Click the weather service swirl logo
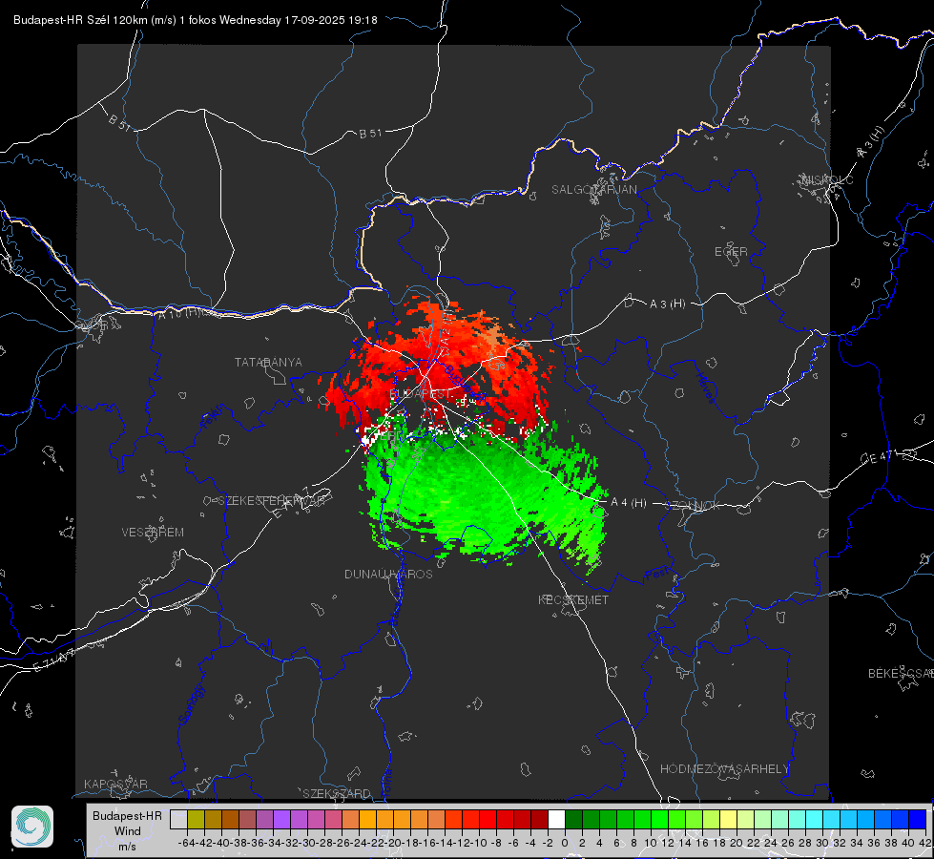The image size is (934, 859). [32, 827]
